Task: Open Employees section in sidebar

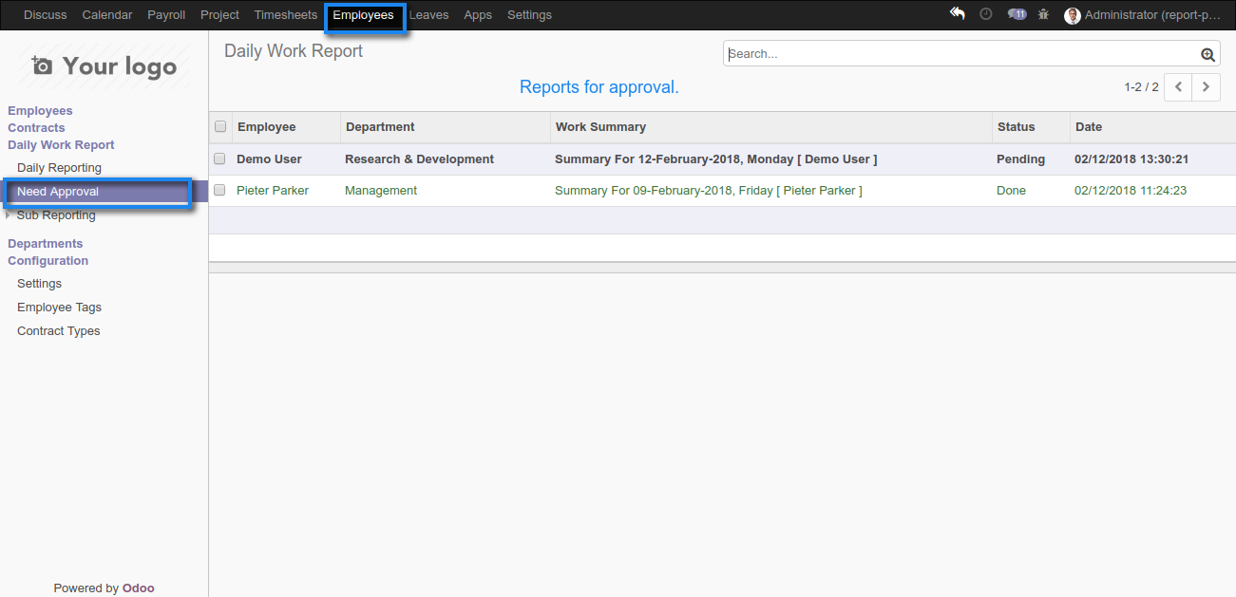Action: coord(40,111)
